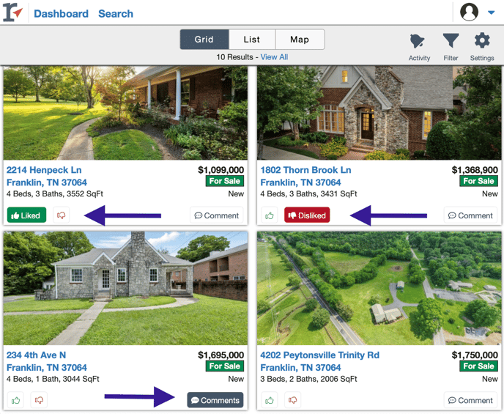This screenshot has width=504, height=414.
Task: Click the $1,750,000 price
Action: [475, 355]
